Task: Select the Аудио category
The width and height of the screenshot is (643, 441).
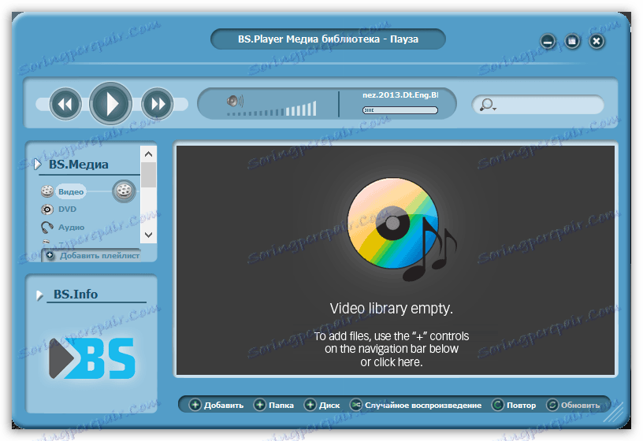Action: pyautogui.click(x=72, y=228)
